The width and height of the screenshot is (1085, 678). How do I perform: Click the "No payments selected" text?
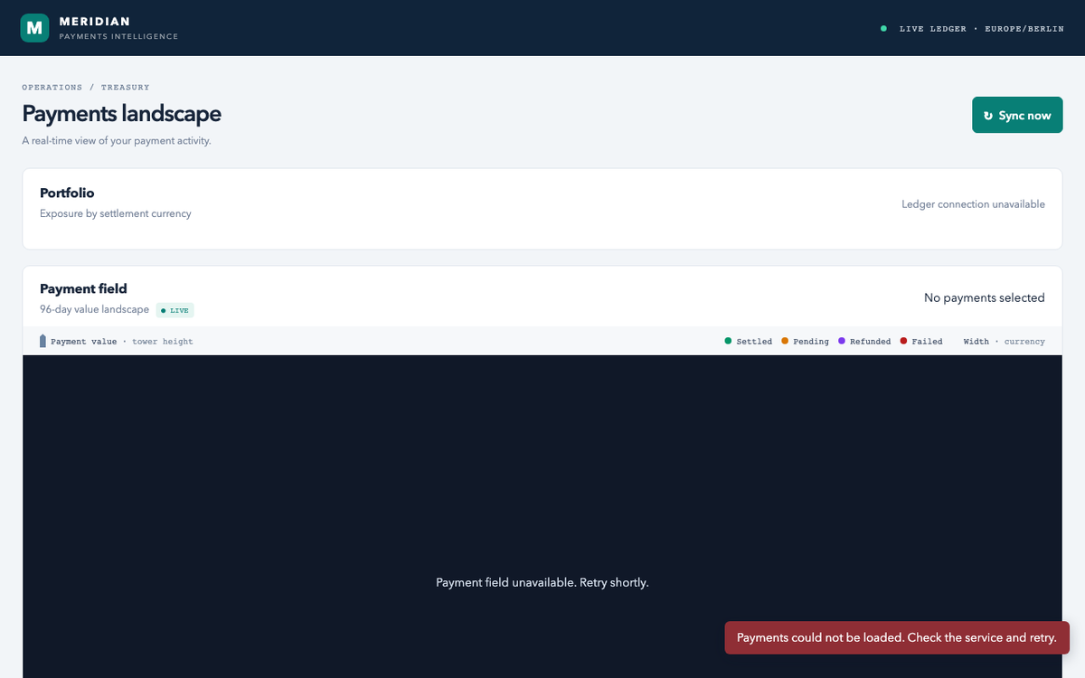point(984,297)
